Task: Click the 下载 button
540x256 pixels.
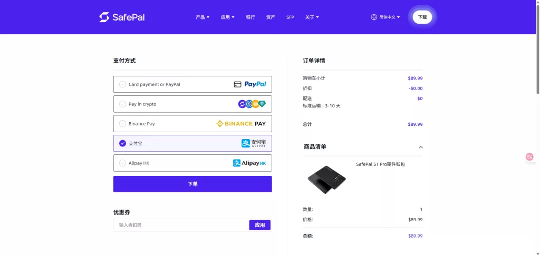Action: 422,17
